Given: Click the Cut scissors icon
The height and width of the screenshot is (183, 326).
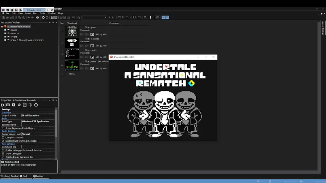Looking at the screenshot, I should click(x=16, y=17).
